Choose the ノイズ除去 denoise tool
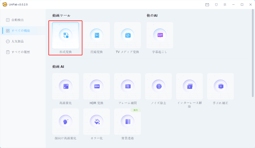Viewport: 255px width, 148px height. (x=158, y=89)
